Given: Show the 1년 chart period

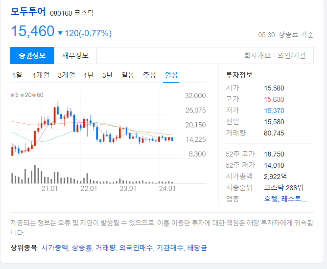Looking at the screenshot, I should [x=89, y=75].
